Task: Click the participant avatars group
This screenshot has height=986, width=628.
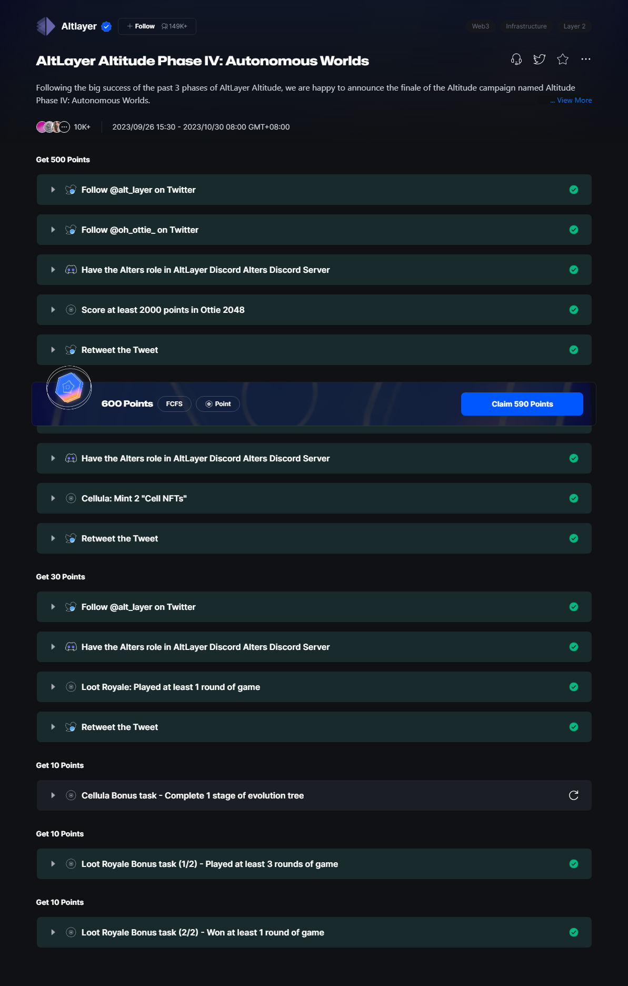Action: tap(53, 127)
